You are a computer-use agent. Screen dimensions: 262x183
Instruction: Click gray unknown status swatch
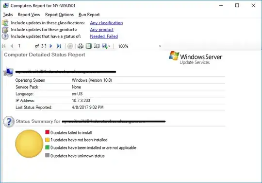pos(47,155)
